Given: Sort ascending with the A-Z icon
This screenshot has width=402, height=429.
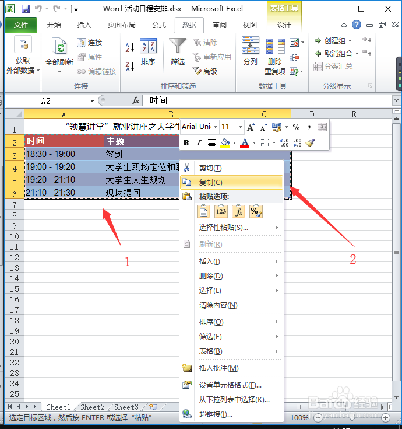Looking at the screenshot, I should pos(130,47).
